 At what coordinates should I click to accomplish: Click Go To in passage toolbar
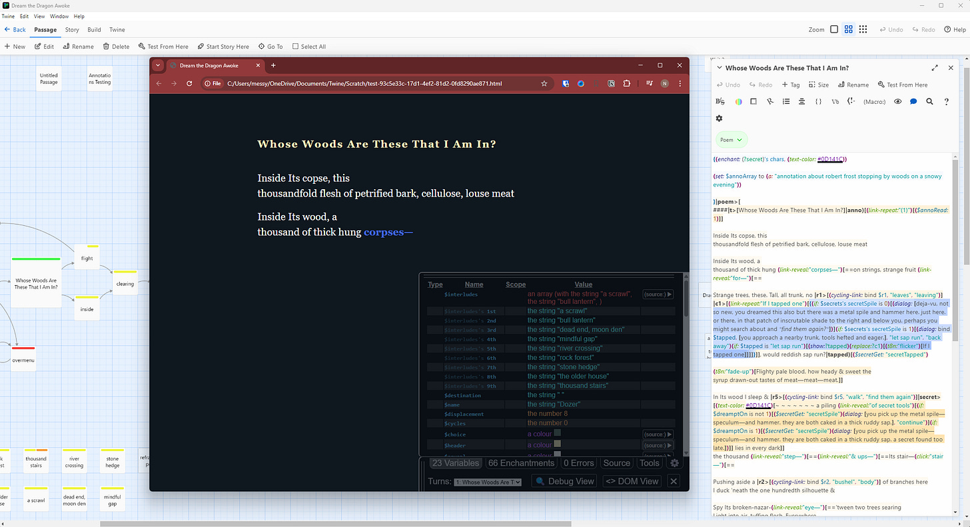point(270,47)
